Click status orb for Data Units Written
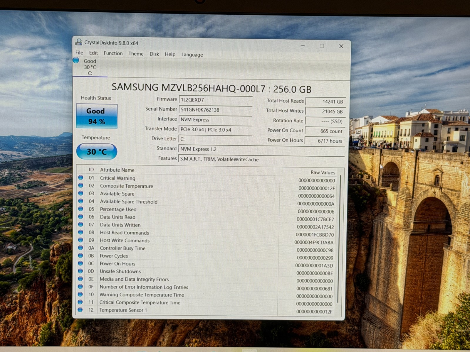The image size is (470, 352). click(x=81, y=224)
